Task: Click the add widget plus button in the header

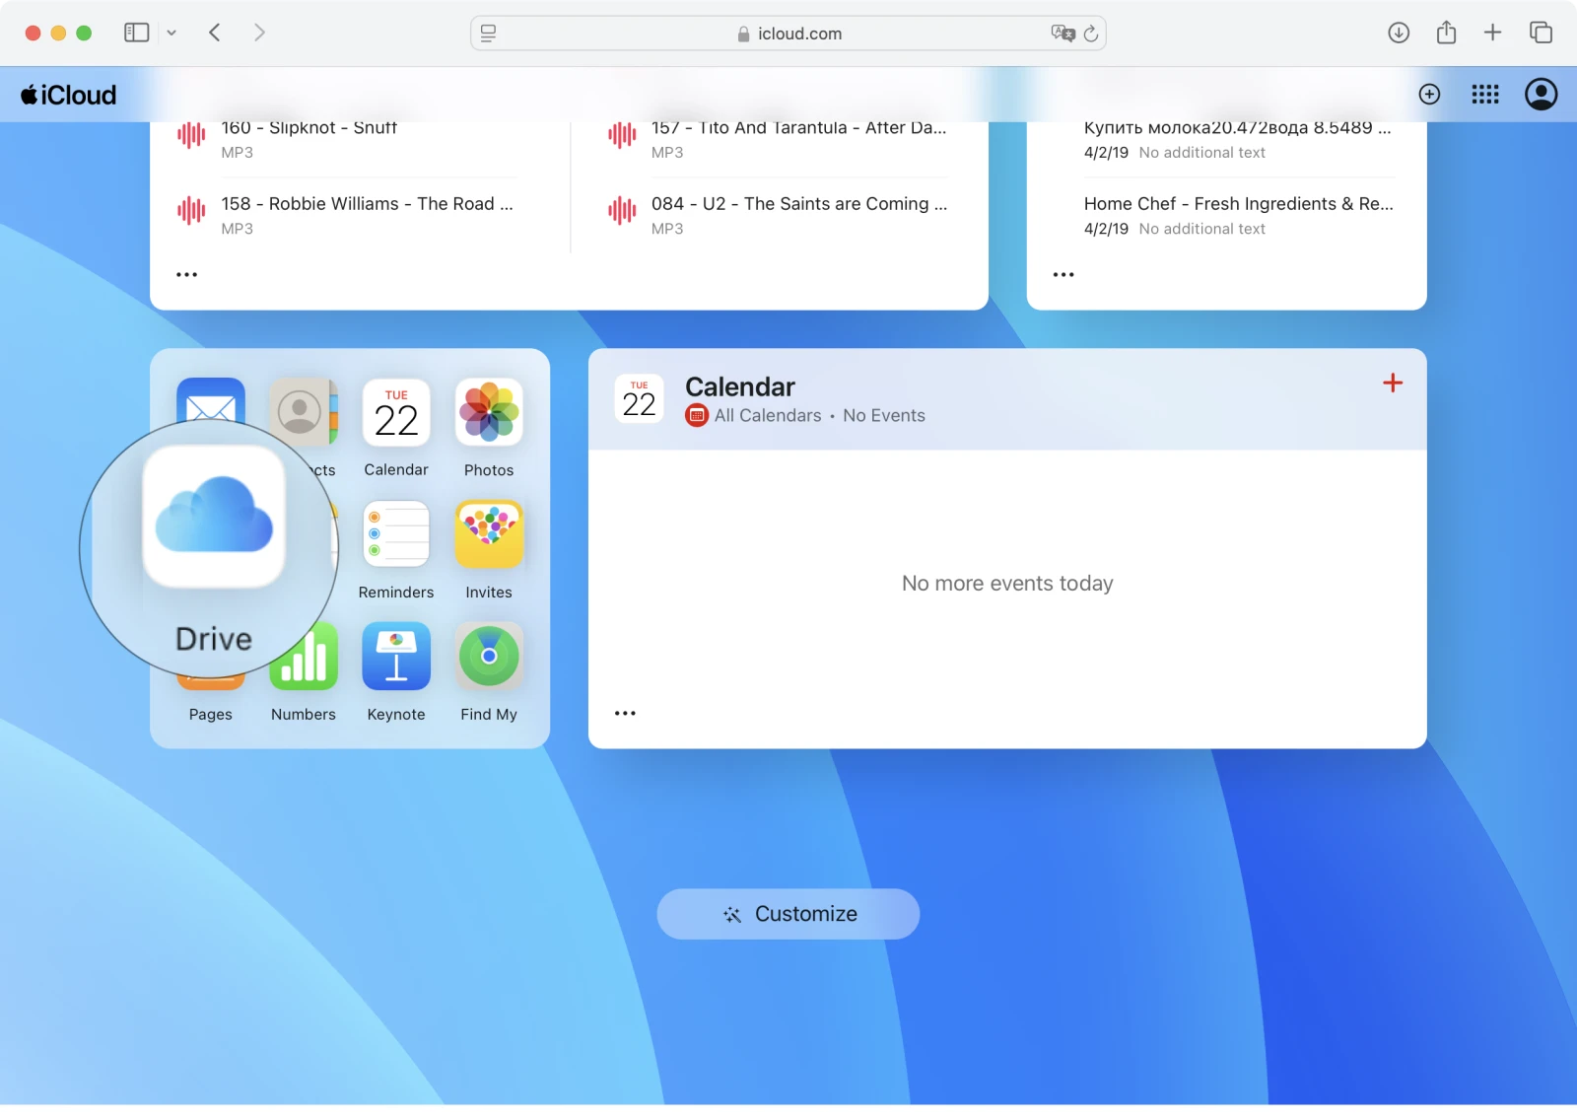Action: coord(1429,94)
